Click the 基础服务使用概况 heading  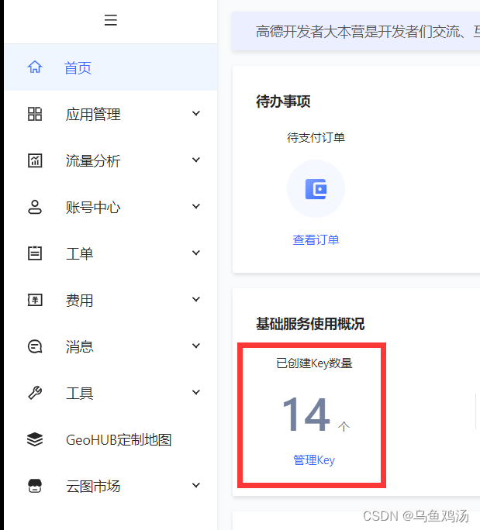(310, 323)
